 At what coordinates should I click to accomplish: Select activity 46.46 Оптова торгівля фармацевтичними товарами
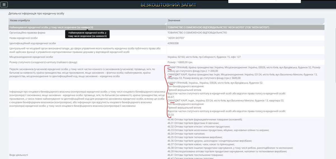click(x=205, y=119)
